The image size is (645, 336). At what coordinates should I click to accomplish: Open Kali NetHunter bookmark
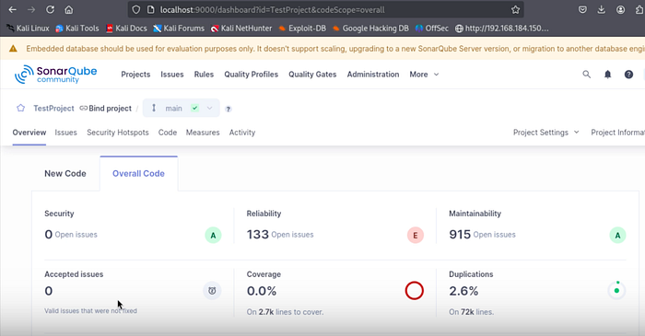[241, 29]
